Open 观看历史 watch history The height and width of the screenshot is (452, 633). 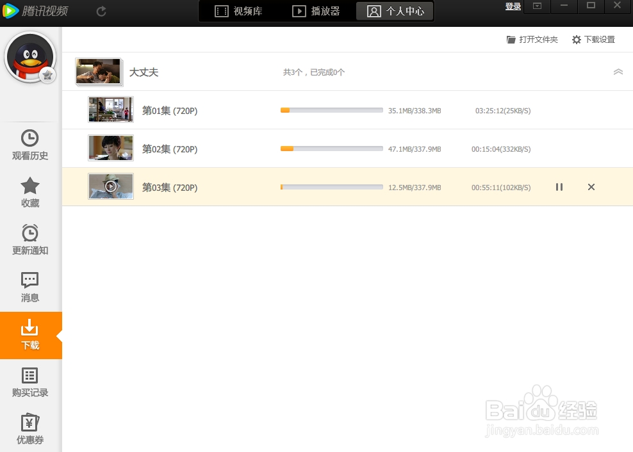pyautogui.click(x=30, y=145)
